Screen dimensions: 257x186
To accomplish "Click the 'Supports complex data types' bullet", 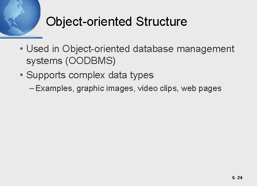I will [90, 75].
